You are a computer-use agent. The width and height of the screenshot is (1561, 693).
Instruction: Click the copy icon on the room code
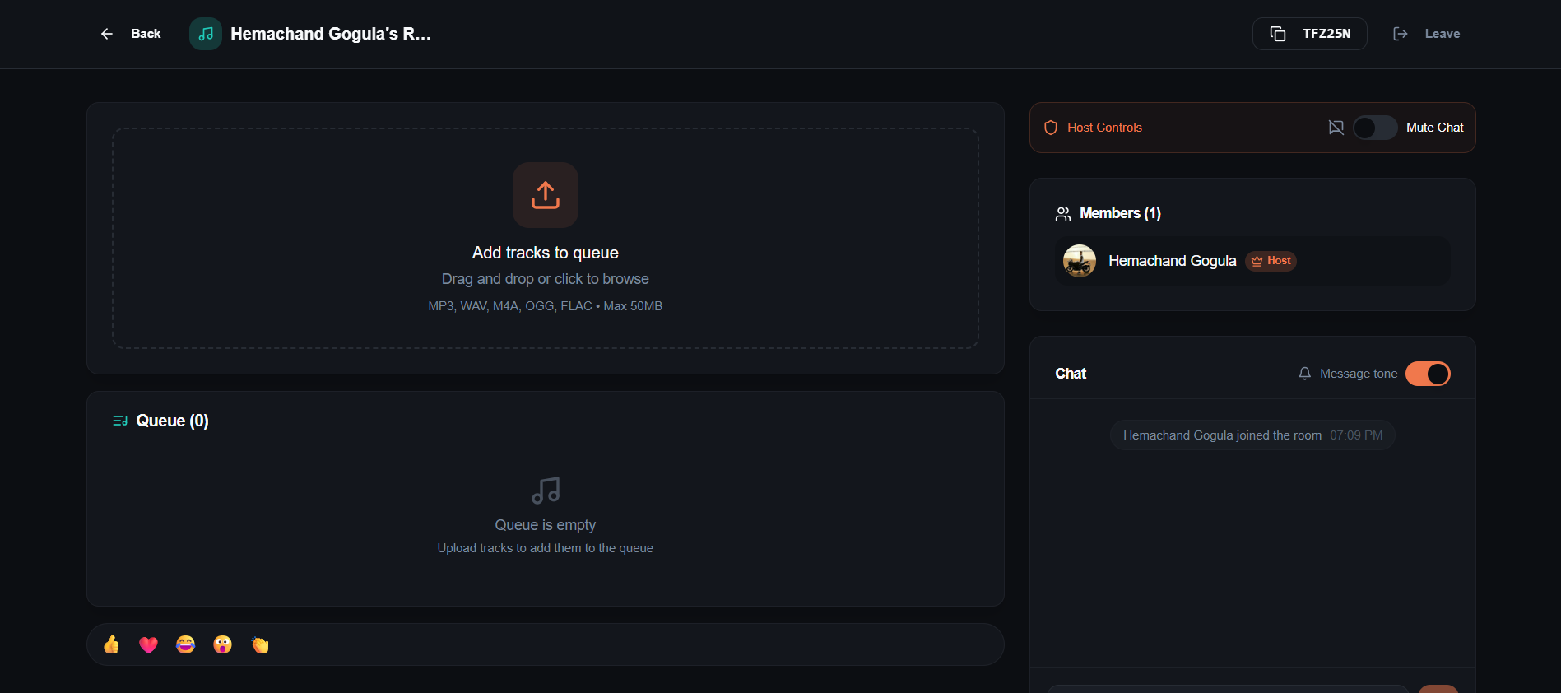[1278, 34]
